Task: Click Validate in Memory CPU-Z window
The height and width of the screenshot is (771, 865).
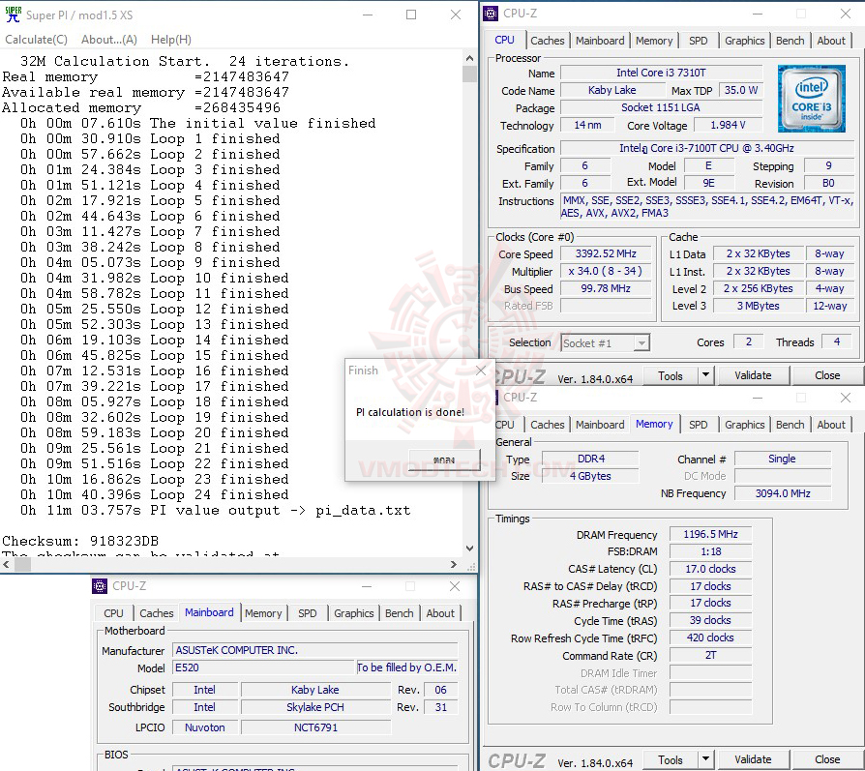Action: click(753, 760)
